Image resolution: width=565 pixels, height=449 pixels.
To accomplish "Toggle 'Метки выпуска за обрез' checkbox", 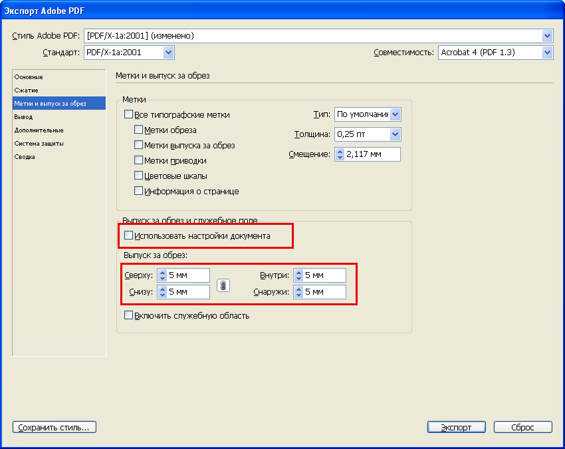I will click(138, 145).
